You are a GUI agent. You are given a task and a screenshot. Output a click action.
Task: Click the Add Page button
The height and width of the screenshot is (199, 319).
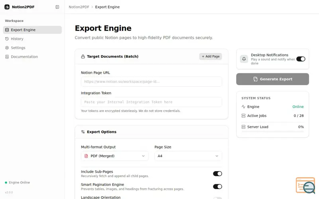211,57
